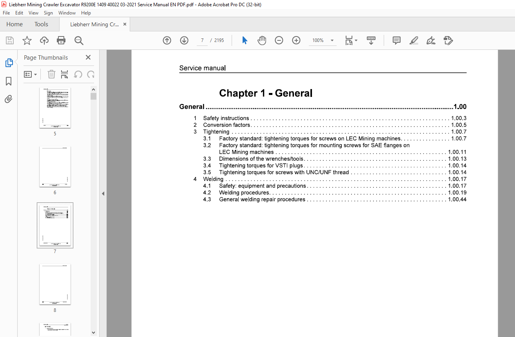Open the find text magnifier tool

click(x=79, y=40)
